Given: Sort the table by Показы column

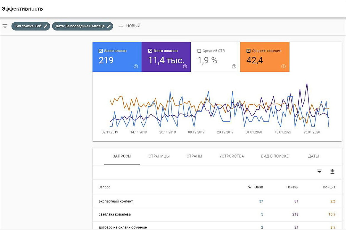Looking at the screenshot, I should [292, 187].
